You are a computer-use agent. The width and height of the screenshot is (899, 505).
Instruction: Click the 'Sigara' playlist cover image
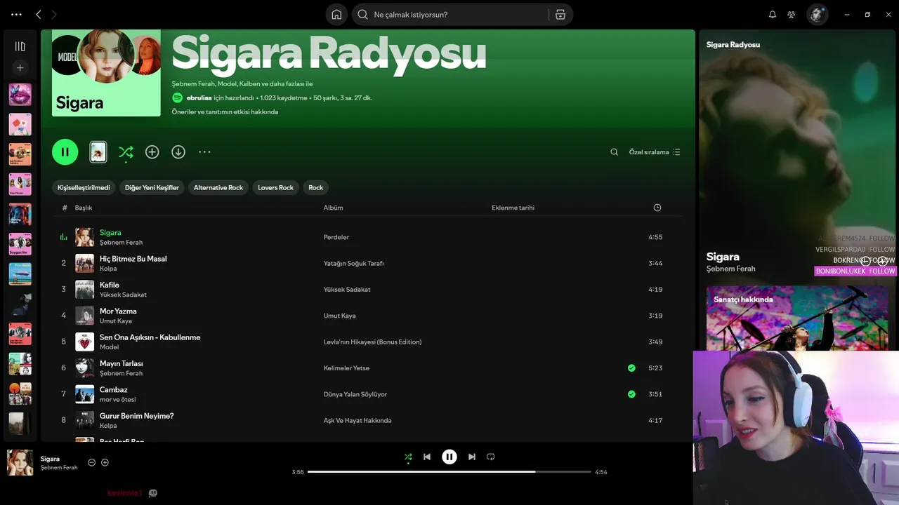pyautogui.click(x=106, y=73)
